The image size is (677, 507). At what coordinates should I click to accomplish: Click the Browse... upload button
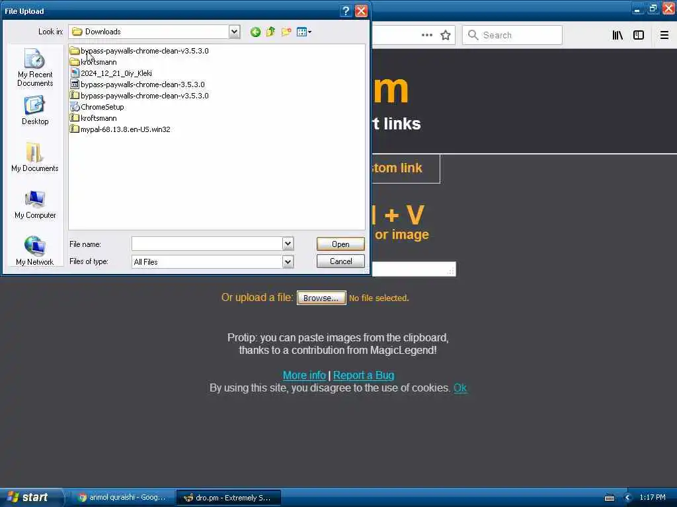tap(321, 298)
